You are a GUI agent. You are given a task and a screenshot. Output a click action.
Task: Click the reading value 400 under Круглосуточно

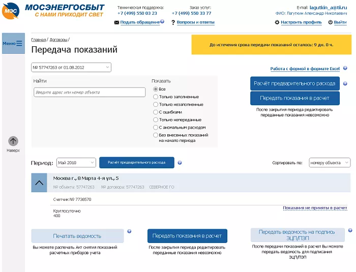pos(56,216)
